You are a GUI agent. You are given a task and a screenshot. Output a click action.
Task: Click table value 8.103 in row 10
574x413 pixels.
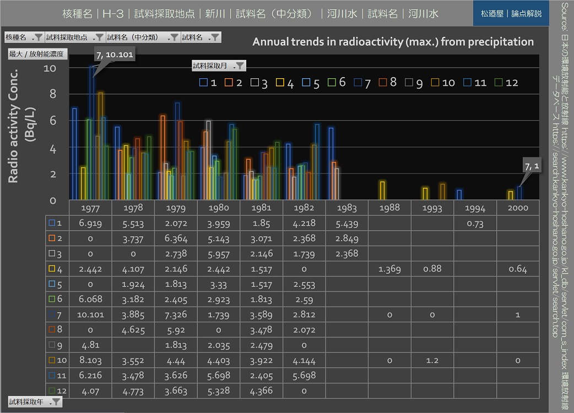coord(90,360)
